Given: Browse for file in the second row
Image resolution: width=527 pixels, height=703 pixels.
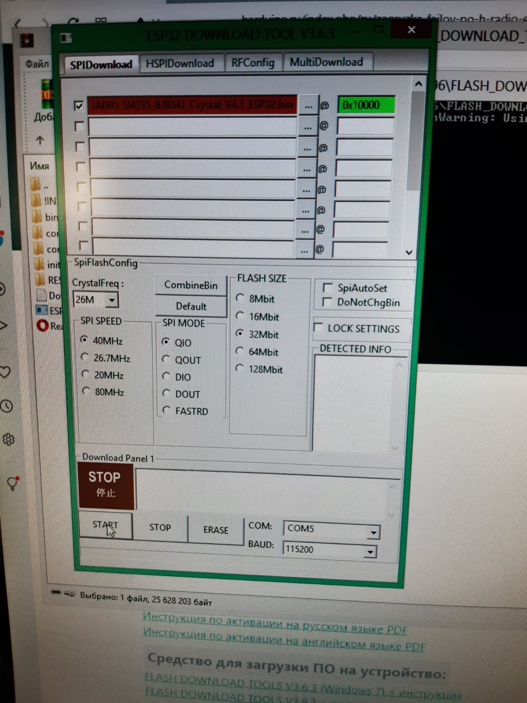Looking at the screenshot, I should pos(308,127).
